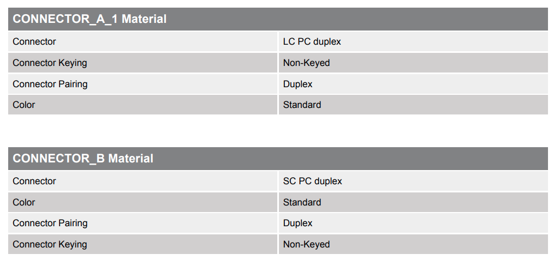Click Duplex pairing value in CONNECTOR_B table
This screenshot has height=266, width=560.
tap(297, 223)
